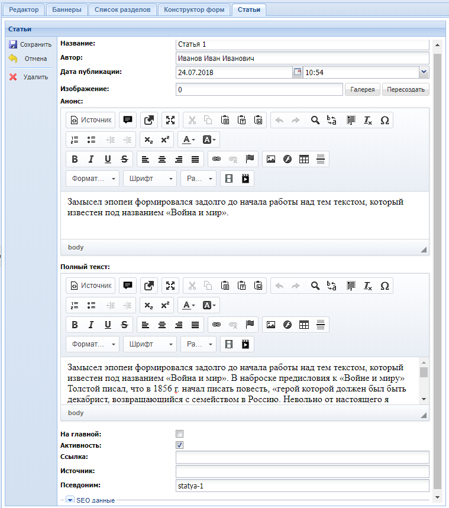Insert numbered list in Анонс editor
The image size is (449, 508).
[75, 140]
